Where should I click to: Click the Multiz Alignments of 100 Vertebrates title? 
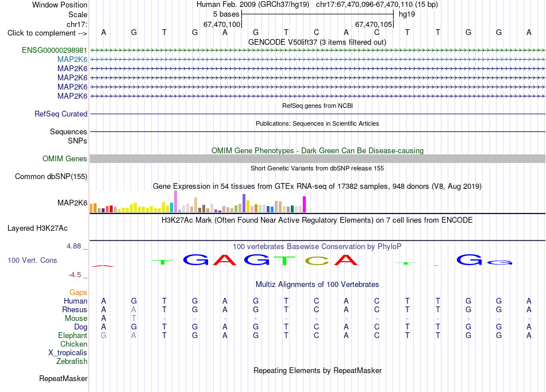[317, 285]
